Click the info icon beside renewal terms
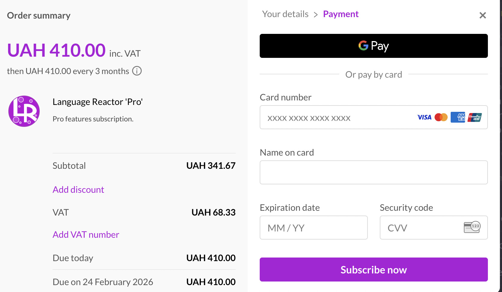Screen dimensions: 502x292 137,71
